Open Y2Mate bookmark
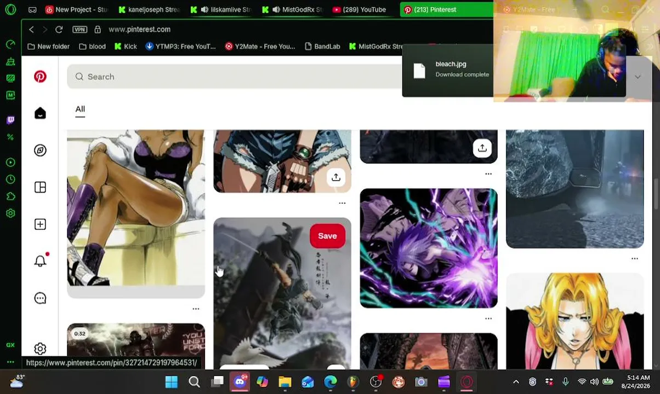Image resolution: width=660 pixels, height=394 pixels. [260, 47]
